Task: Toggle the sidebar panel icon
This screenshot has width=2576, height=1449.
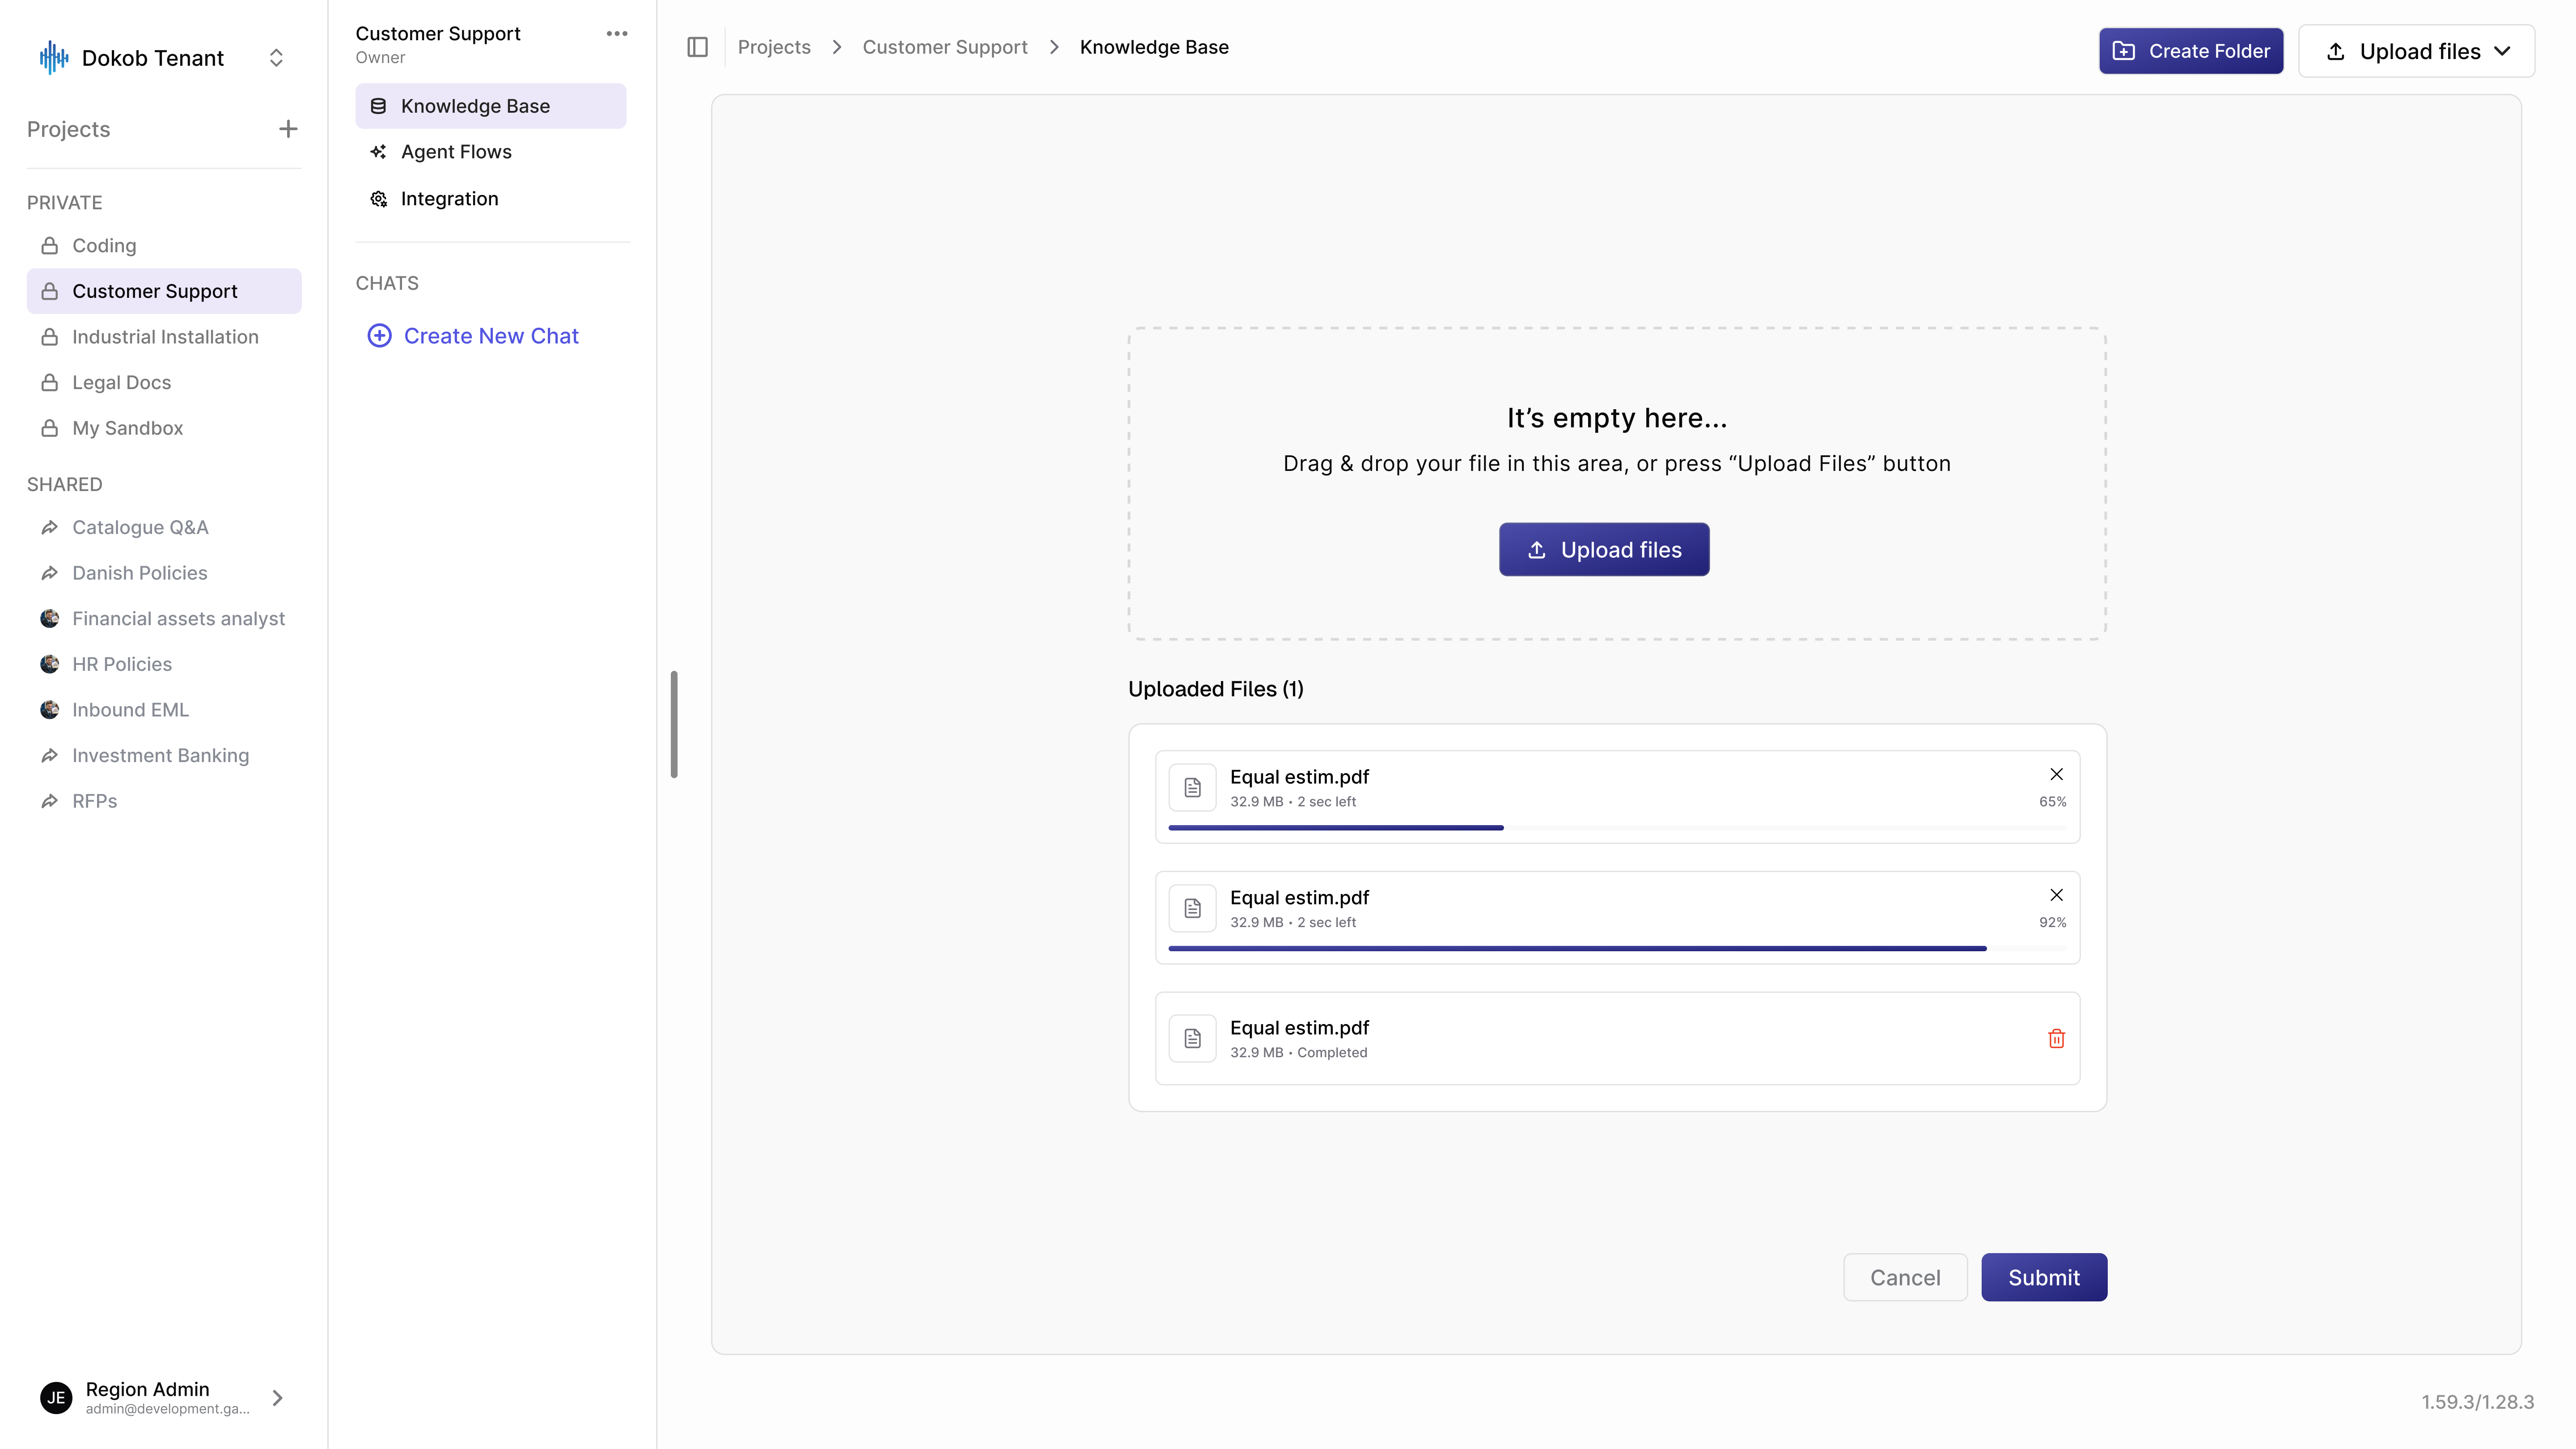Action: [x=698, y=47]
